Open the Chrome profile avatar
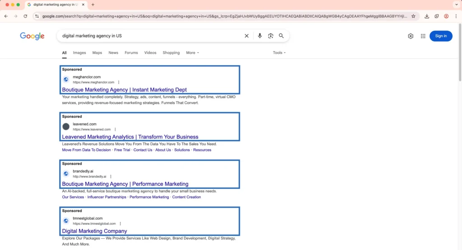462x250 pixels. [446, 16]
